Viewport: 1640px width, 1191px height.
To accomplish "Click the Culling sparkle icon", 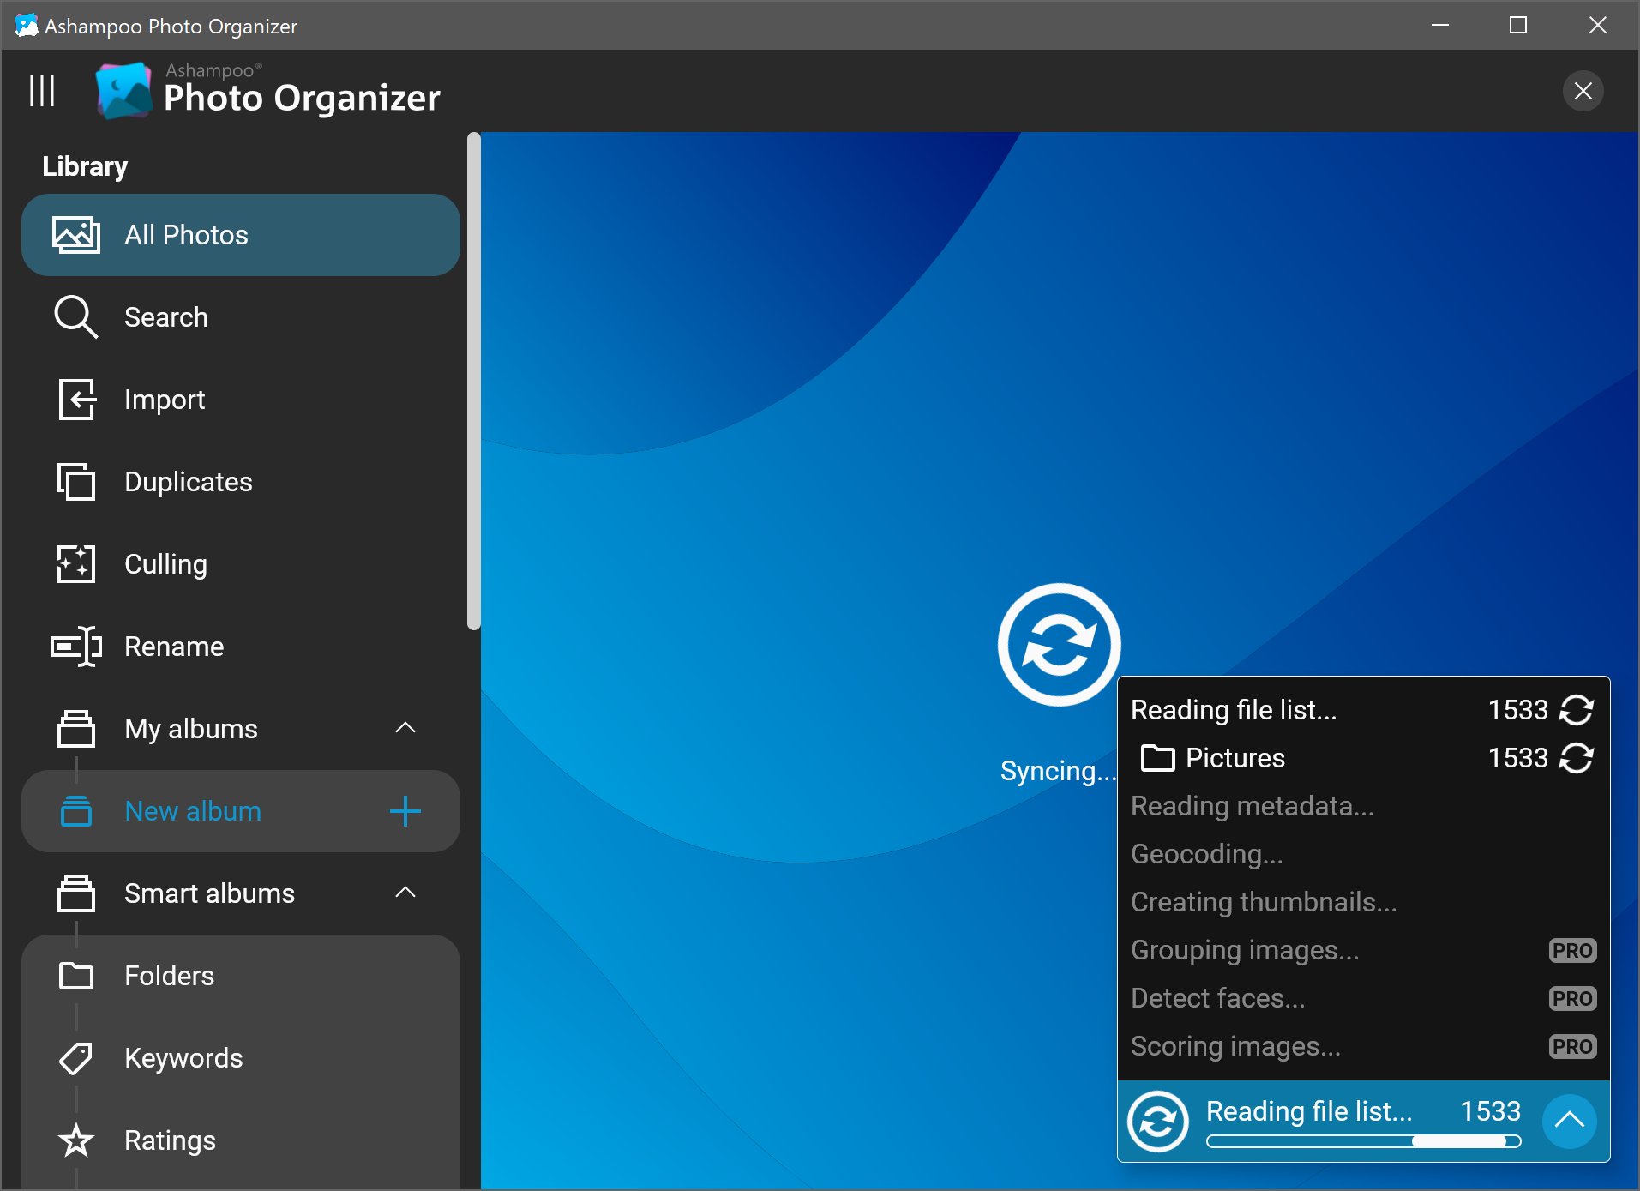I will [x=76, y=564].
